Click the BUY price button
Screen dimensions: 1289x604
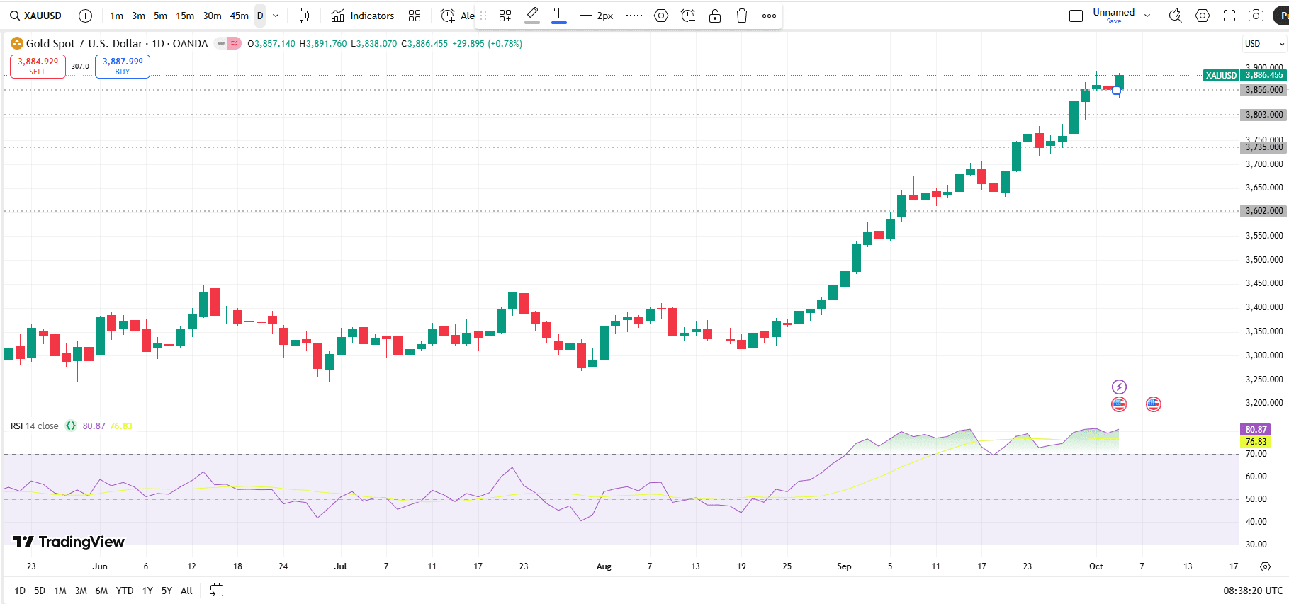pos(123,66)
